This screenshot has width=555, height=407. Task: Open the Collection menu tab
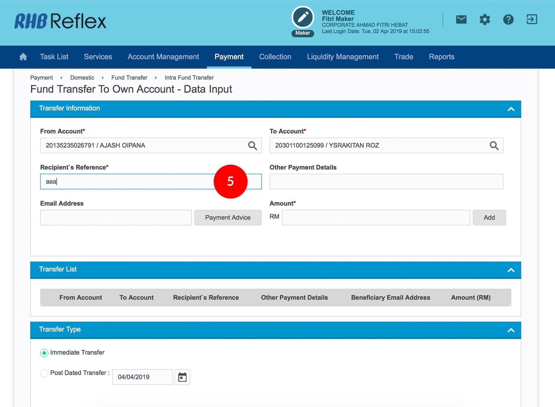pyautogui.click(x=275, y=57)
